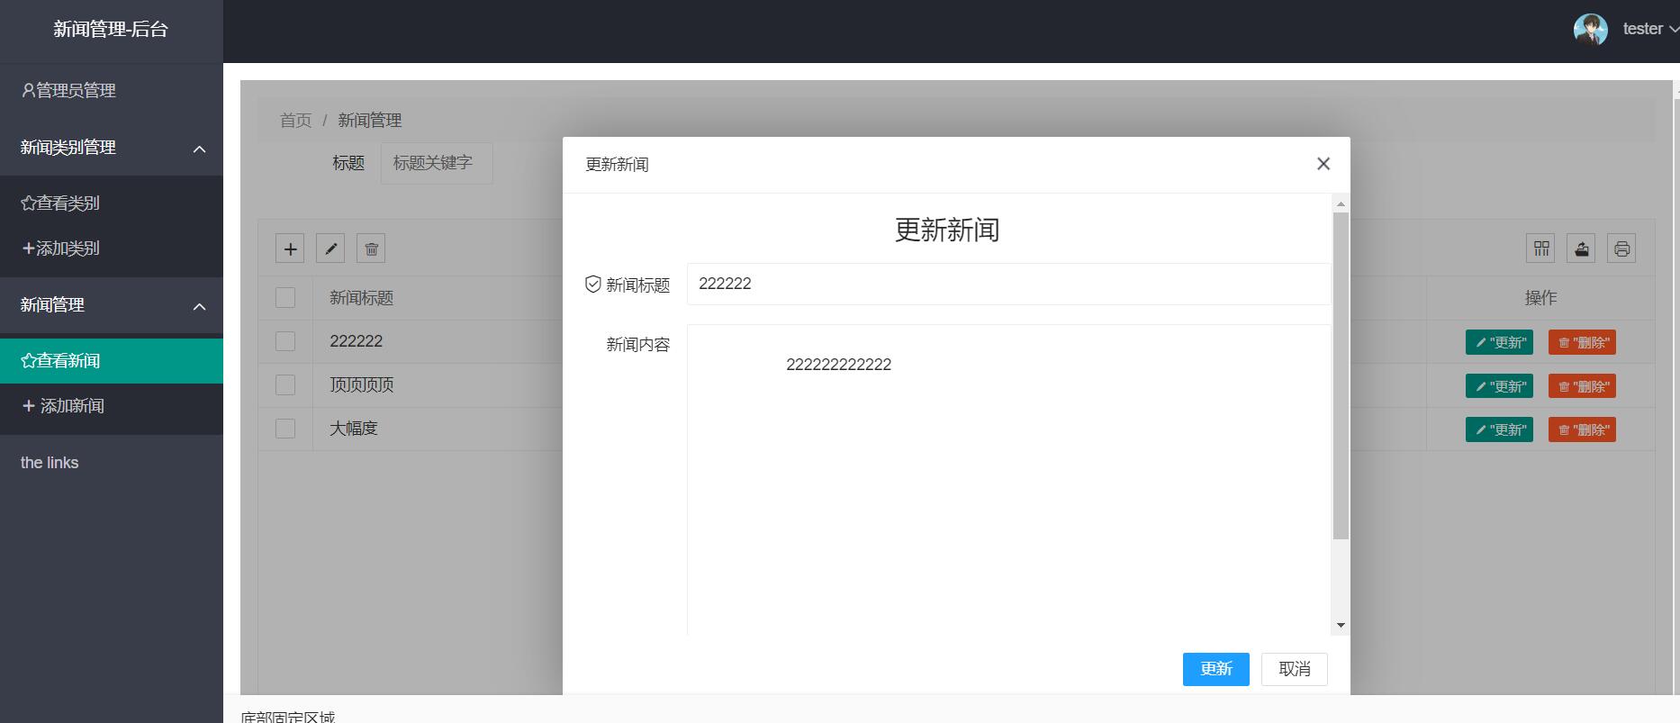The width and height of the screenshot is (1680, 723).
Task: Click 更新 button in the 大幅度 row
Action: pyautogui.click(x=1499, y=429)
